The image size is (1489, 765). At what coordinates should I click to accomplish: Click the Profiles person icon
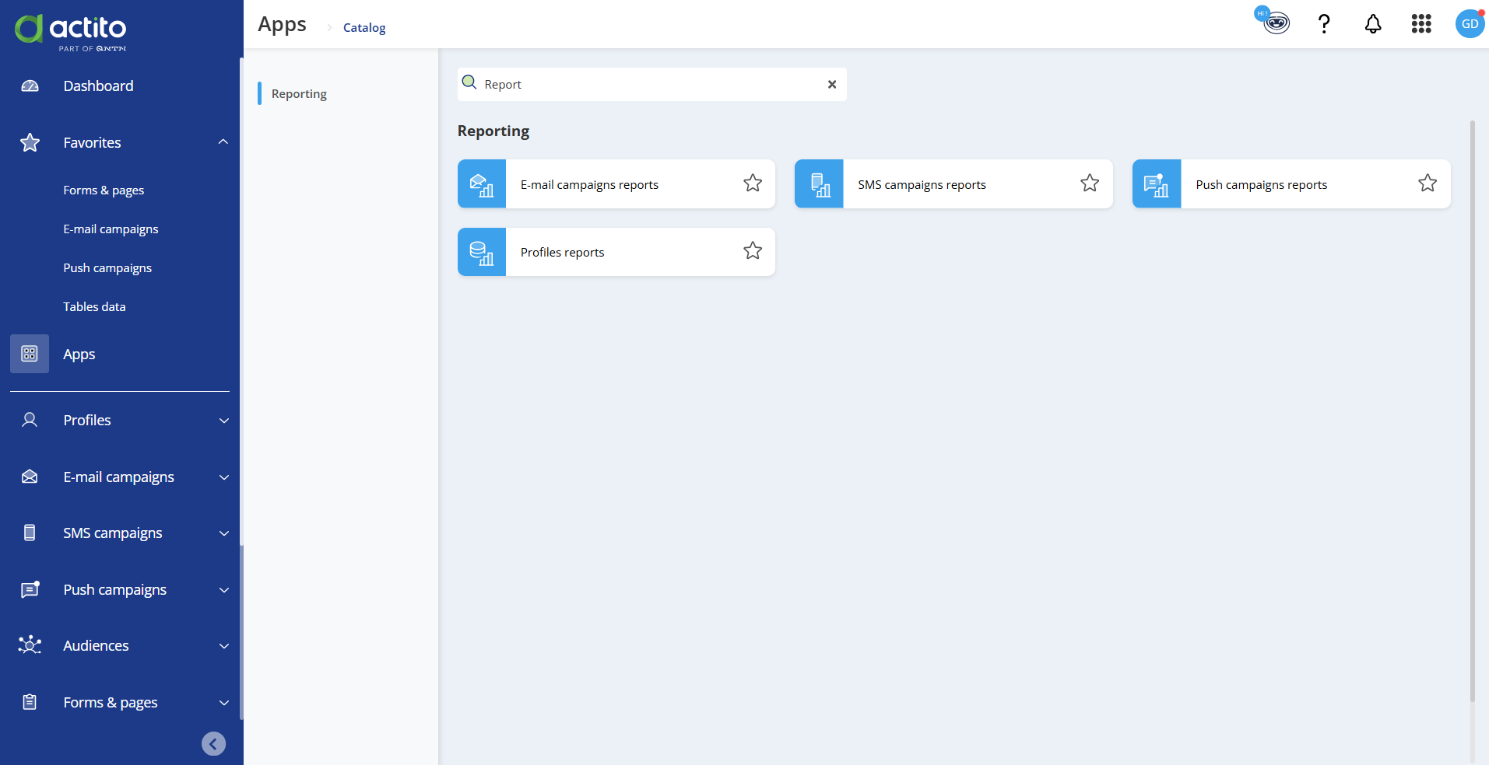[30, 421]
